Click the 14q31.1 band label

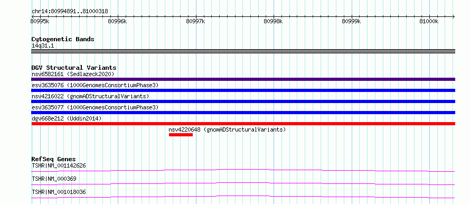[x=43, y=46]
